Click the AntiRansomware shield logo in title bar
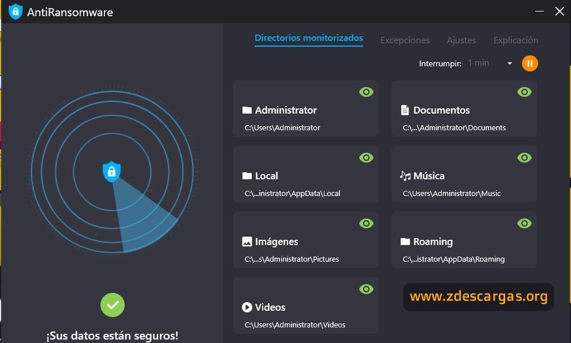This screenshot has height=343, width=571. tap(15, 12)
